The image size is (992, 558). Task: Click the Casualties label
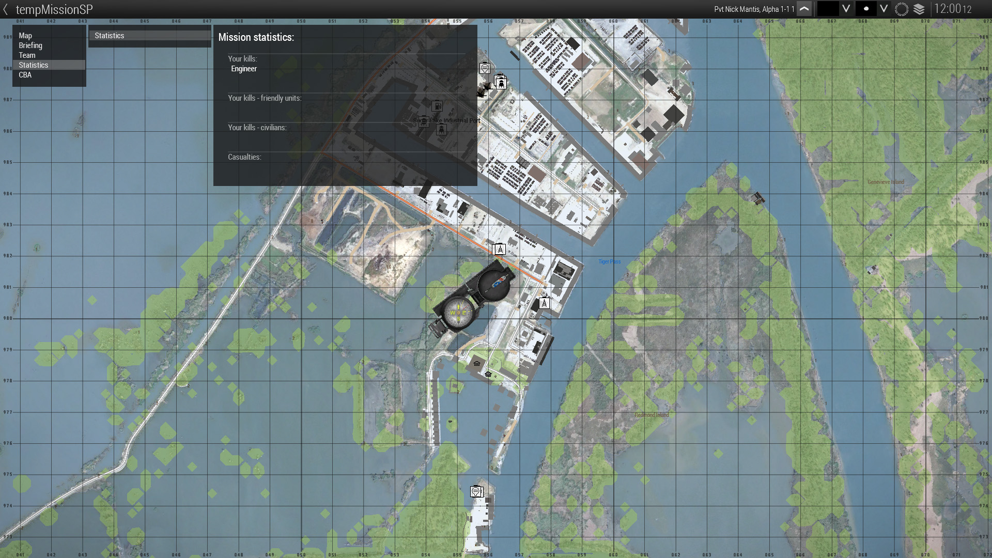coord(244,157)
